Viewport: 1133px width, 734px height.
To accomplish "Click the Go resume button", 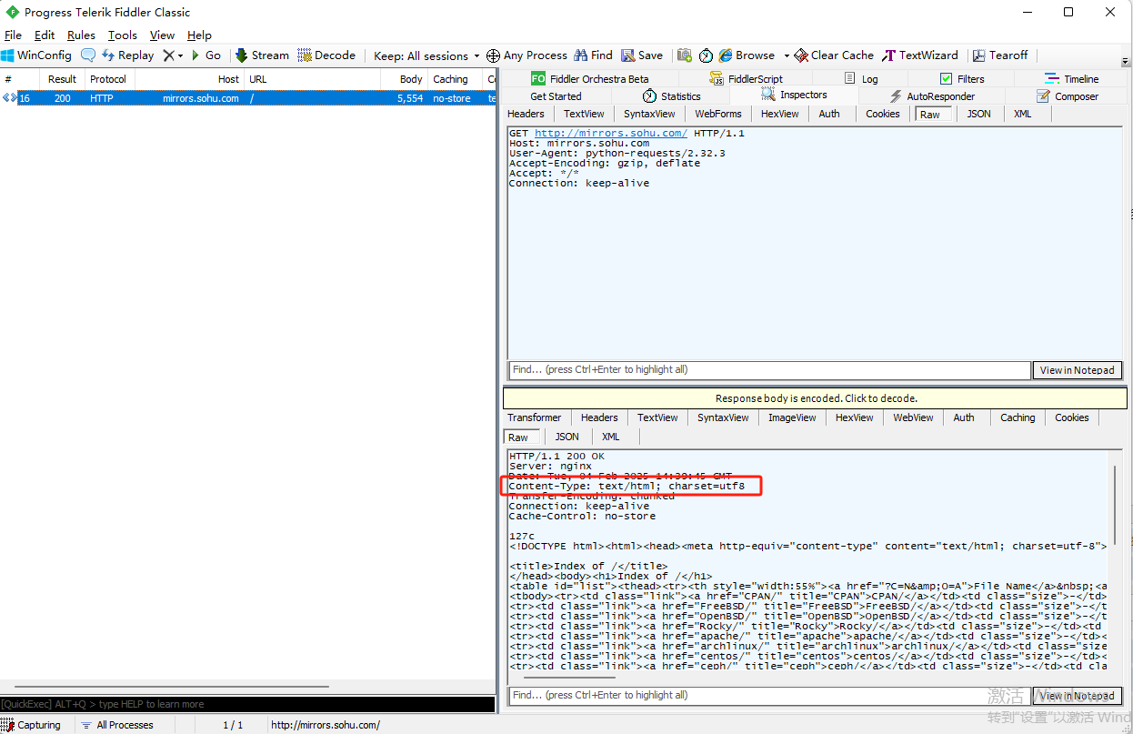I will 206,55.
